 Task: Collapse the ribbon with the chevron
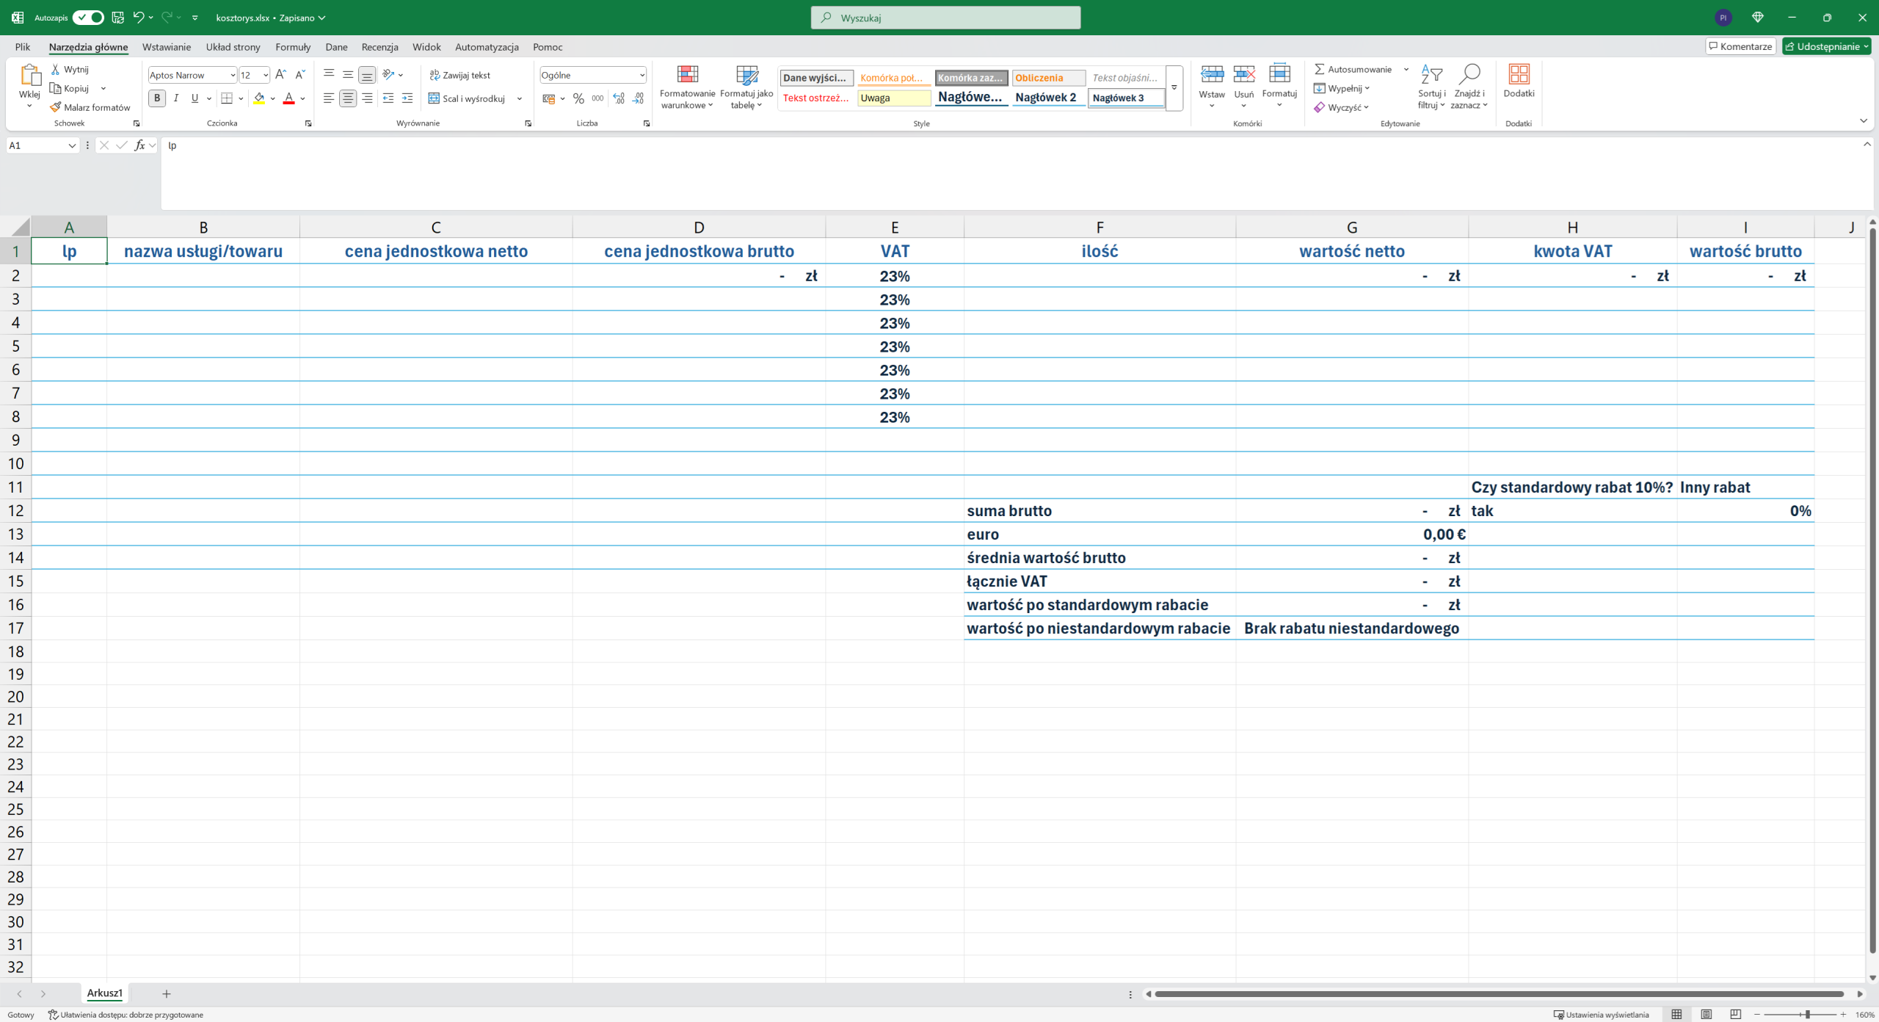point(1864,121)
